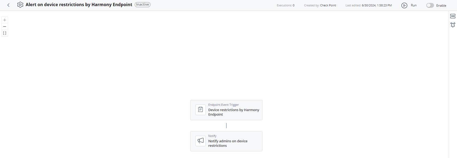This screenshot has height=158, width=457.
Task: Click the Enable label
Action: pyautogui.click(x=441, y=6)
